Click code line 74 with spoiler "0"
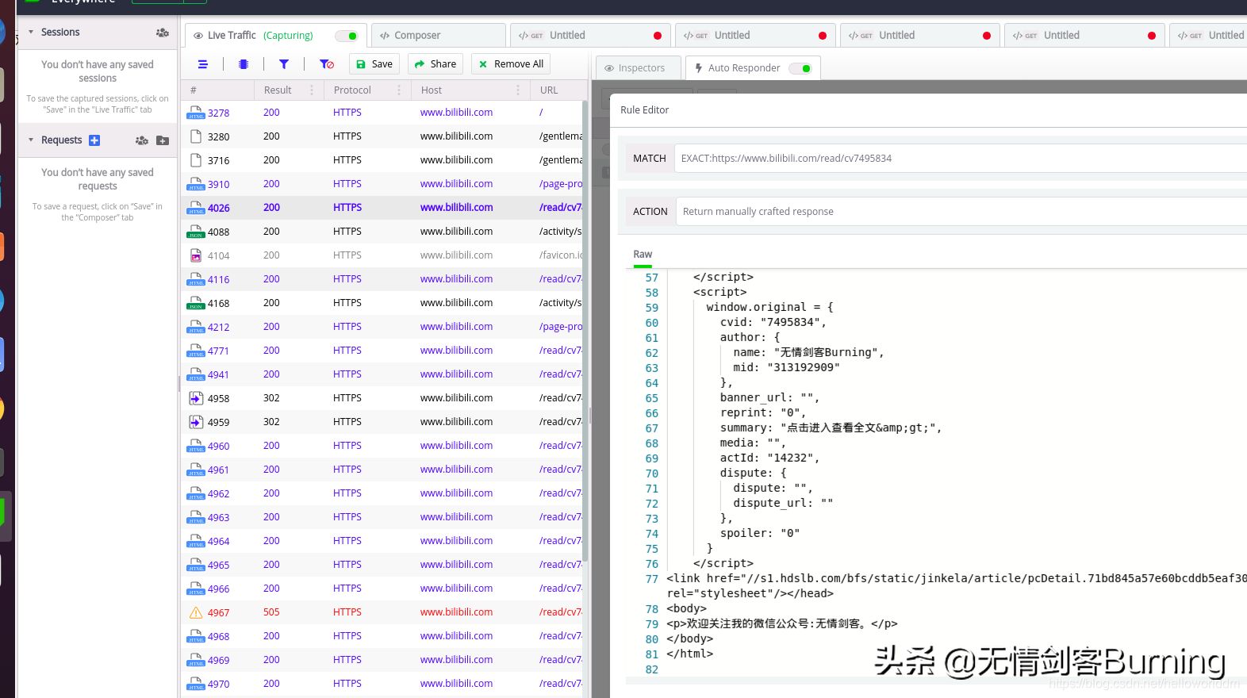The width and height of the screenshot is (1247, 698). point(759,534)
